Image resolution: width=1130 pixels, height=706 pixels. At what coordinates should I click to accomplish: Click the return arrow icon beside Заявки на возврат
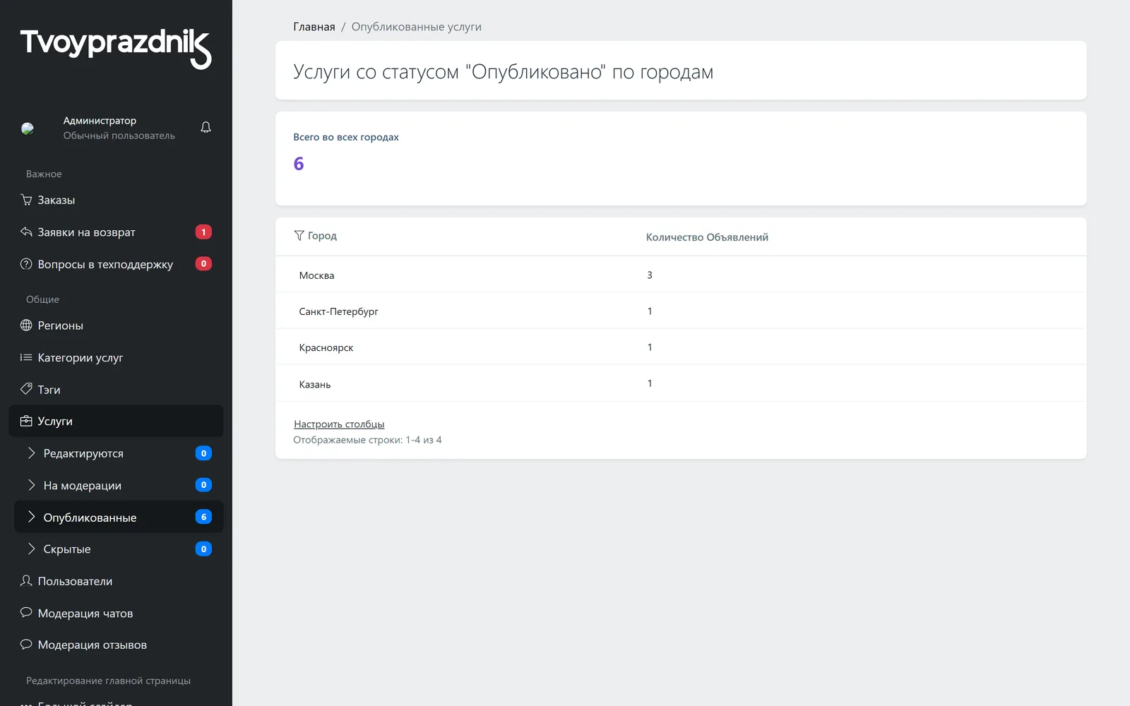(x=26, y=232)
